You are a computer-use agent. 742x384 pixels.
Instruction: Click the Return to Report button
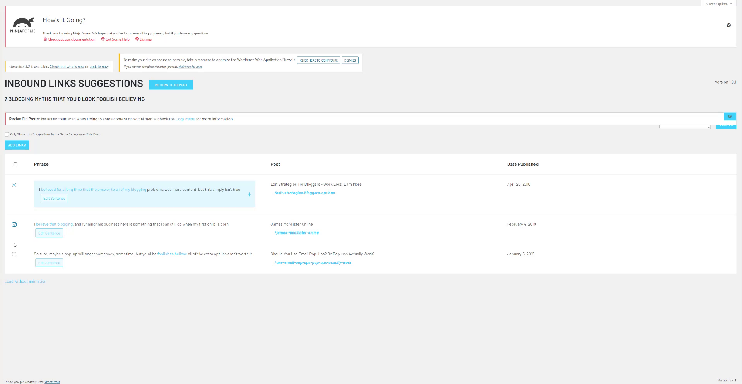pos(171,85)
